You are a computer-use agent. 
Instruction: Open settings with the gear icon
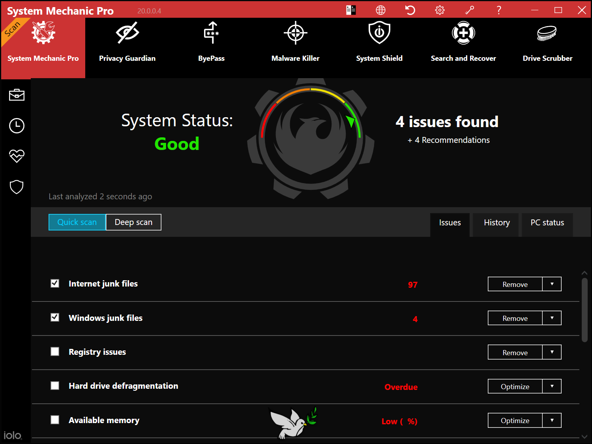[x=440, y=10]
